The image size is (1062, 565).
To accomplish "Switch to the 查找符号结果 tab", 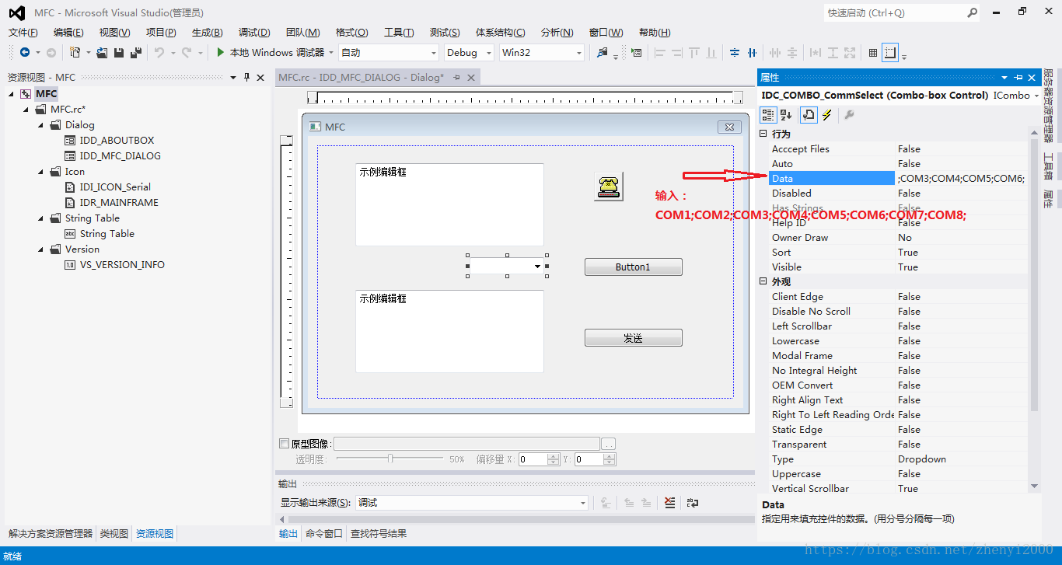I will click(379, 533).
